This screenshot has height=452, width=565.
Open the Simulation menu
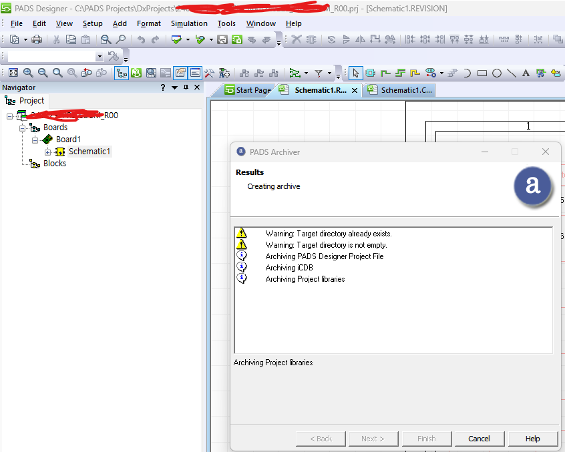(189, 23)
